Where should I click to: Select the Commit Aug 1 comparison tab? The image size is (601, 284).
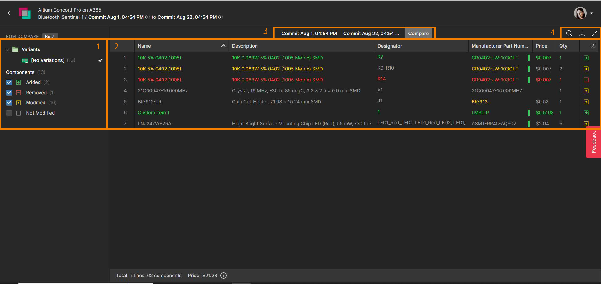point(308,33)
